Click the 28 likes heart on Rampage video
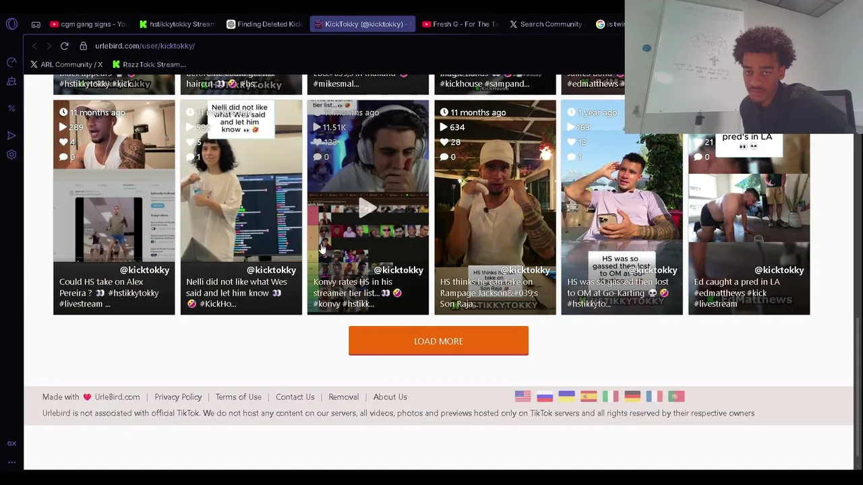The image size is (863, 485). coord(450,142)
